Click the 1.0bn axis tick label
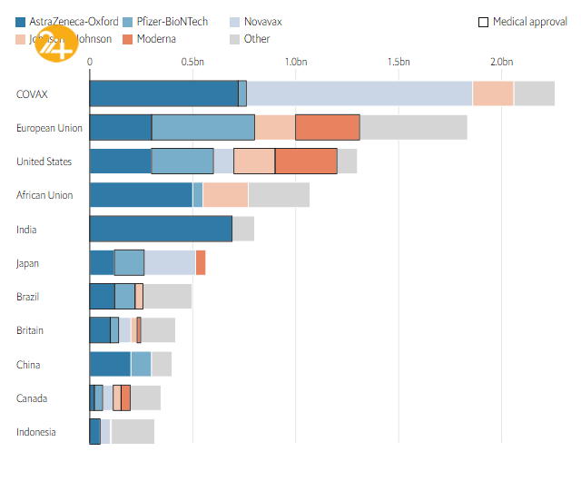 point(295,62)
